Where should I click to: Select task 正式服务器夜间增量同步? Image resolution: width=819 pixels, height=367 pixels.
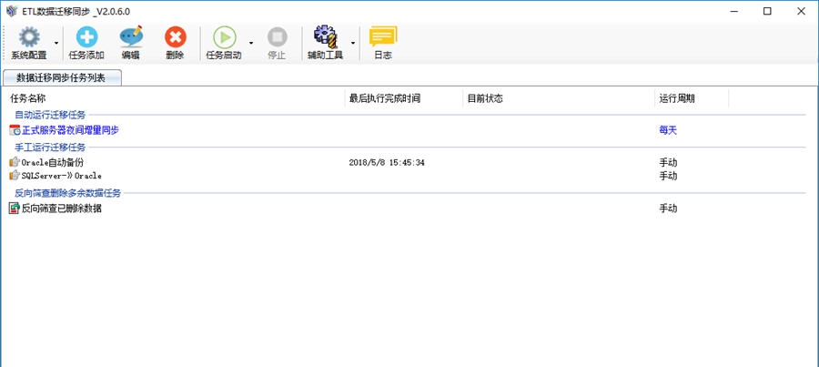click(70, 130)
